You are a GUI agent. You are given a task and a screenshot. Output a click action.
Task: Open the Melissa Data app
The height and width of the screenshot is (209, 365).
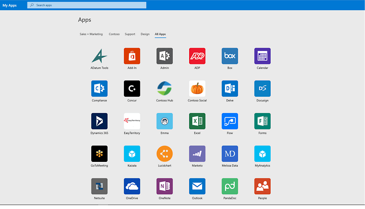point(230,154)
